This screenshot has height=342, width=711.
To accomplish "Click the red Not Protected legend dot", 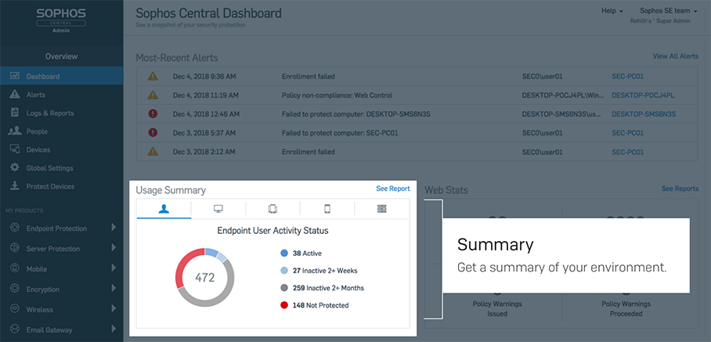I will coord(284,305).
